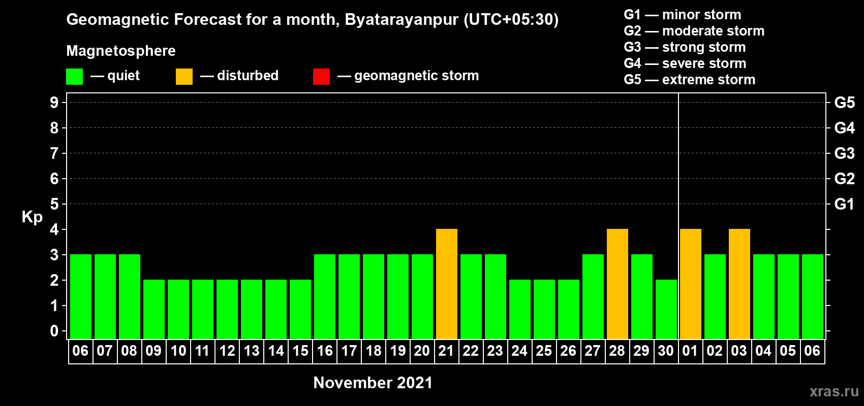Select the green bar for November 30
Viewport: 864px width, 406px height.
(666, 309)
